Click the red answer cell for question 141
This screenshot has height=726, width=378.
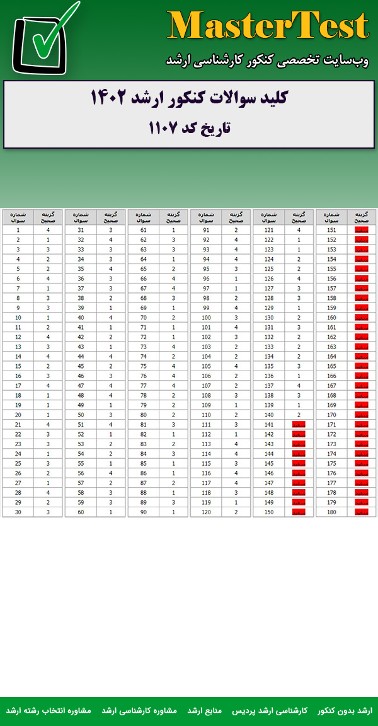(x=299, y=425)
